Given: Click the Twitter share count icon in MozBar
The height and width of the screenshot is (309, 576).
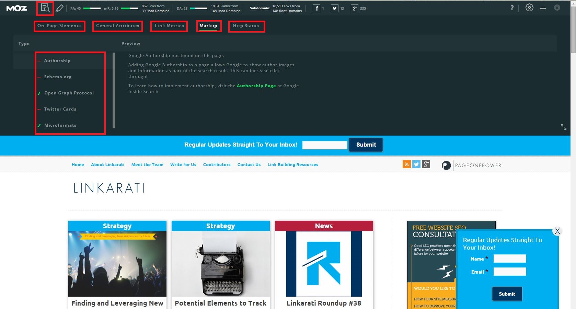Looking at the screenshot, I should pyautogui.click(x=334, y=8).
